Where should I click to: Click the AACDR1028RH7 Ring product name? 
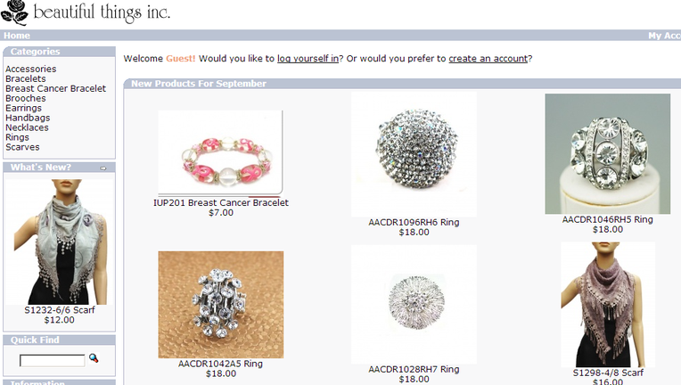414,369
